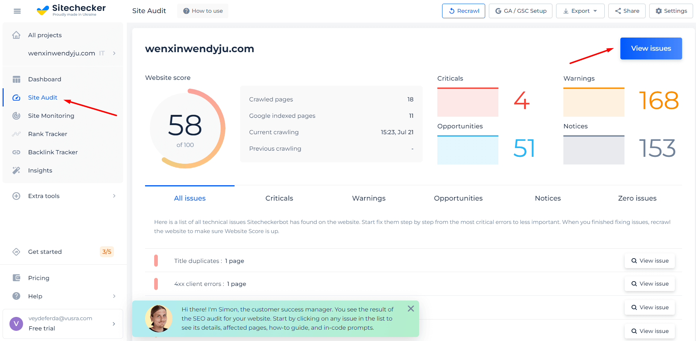Image resolution: width=696 pixels, height=341 pixels.
Task: Click the orange Warnings color block
Action: click(594, 102)
